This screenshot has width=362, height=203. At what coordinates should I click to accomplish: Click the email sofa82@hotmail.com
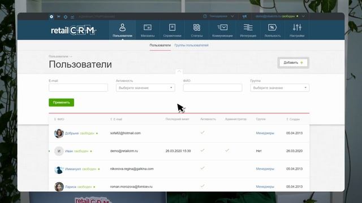tap(126, 133)
